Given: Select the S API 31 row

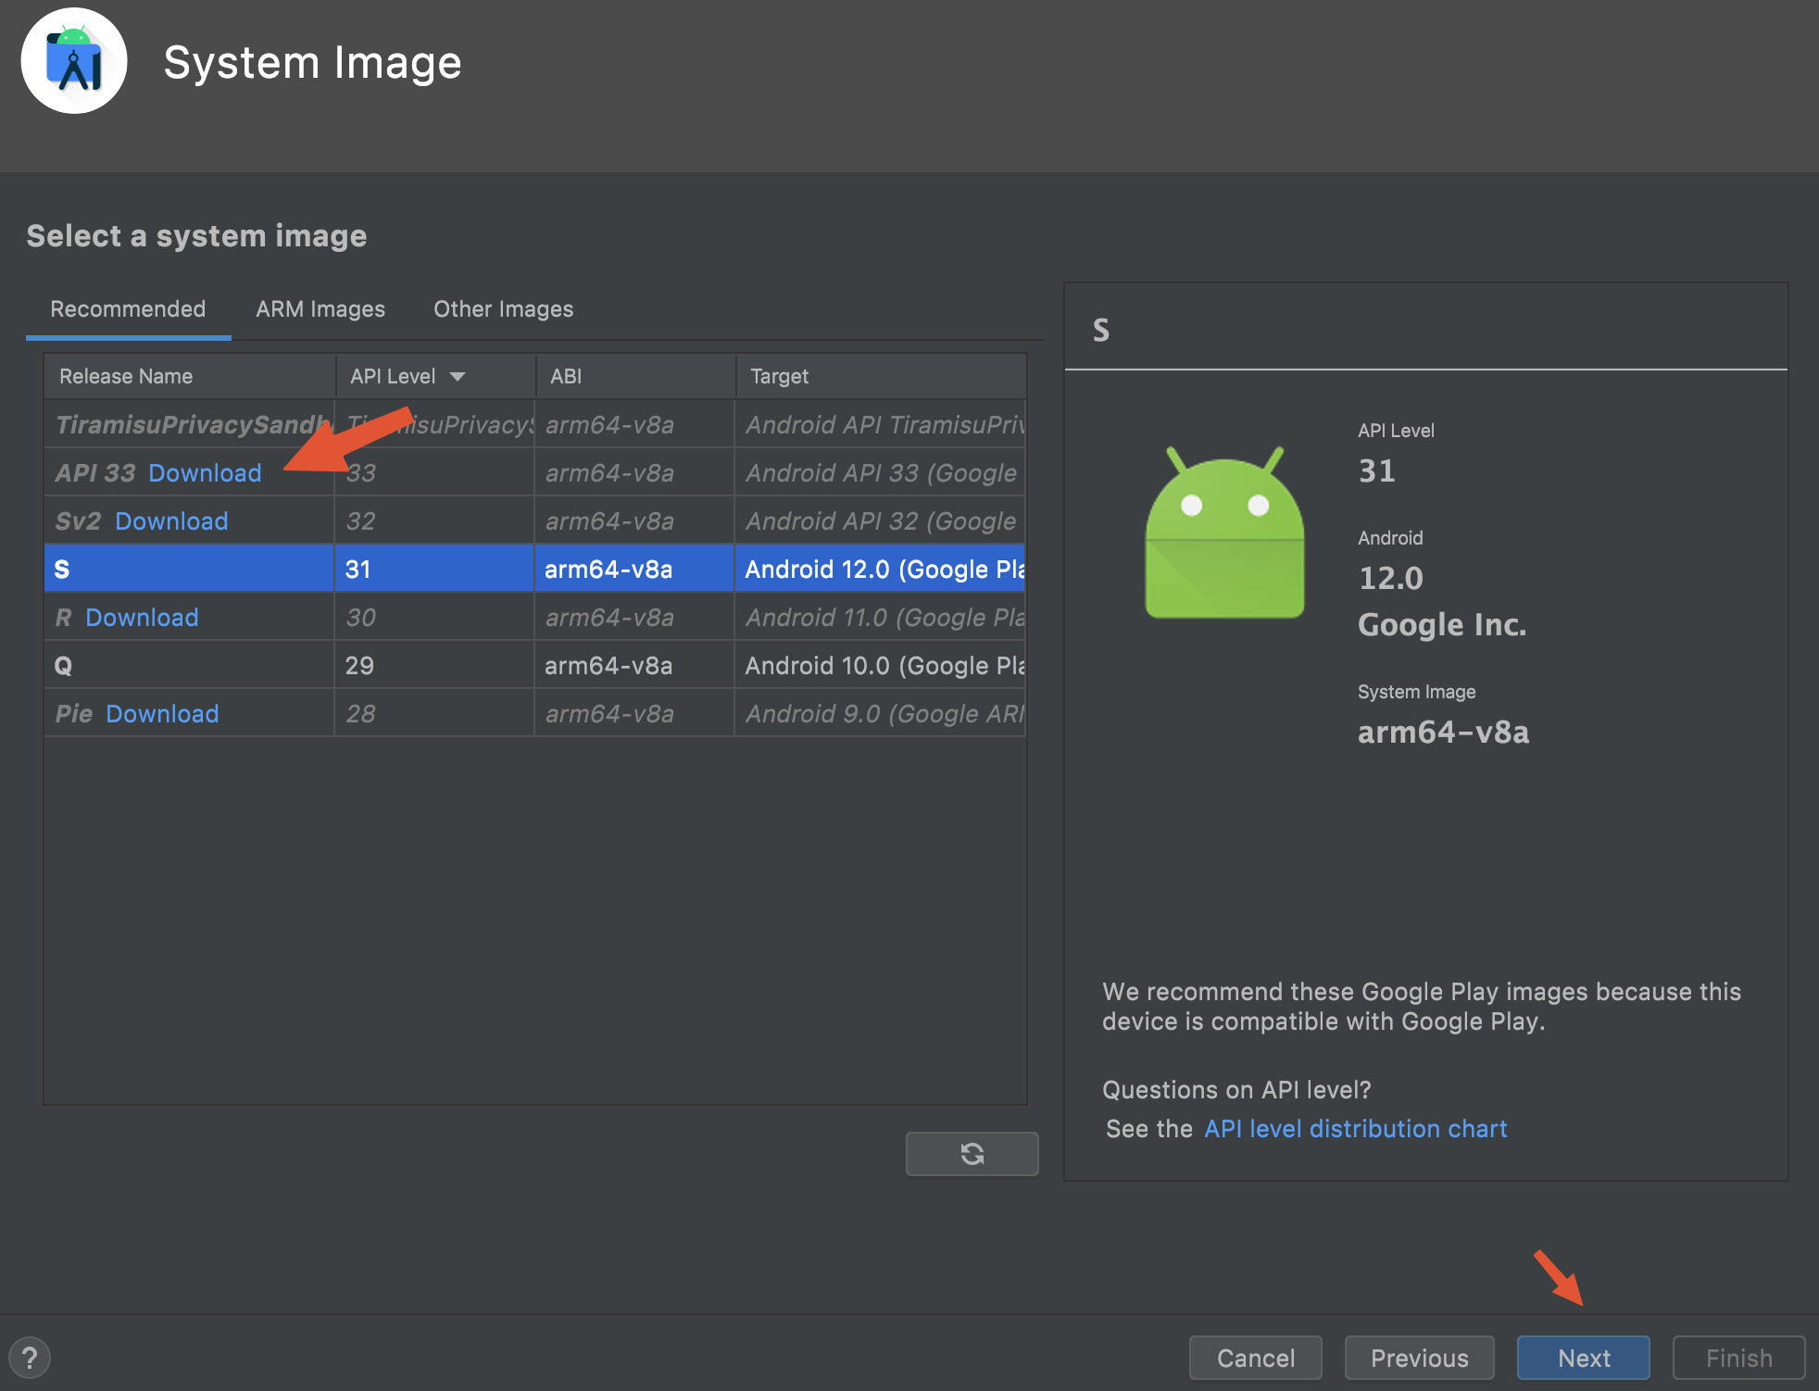Looking at the screenshot, I should point(533,570).
